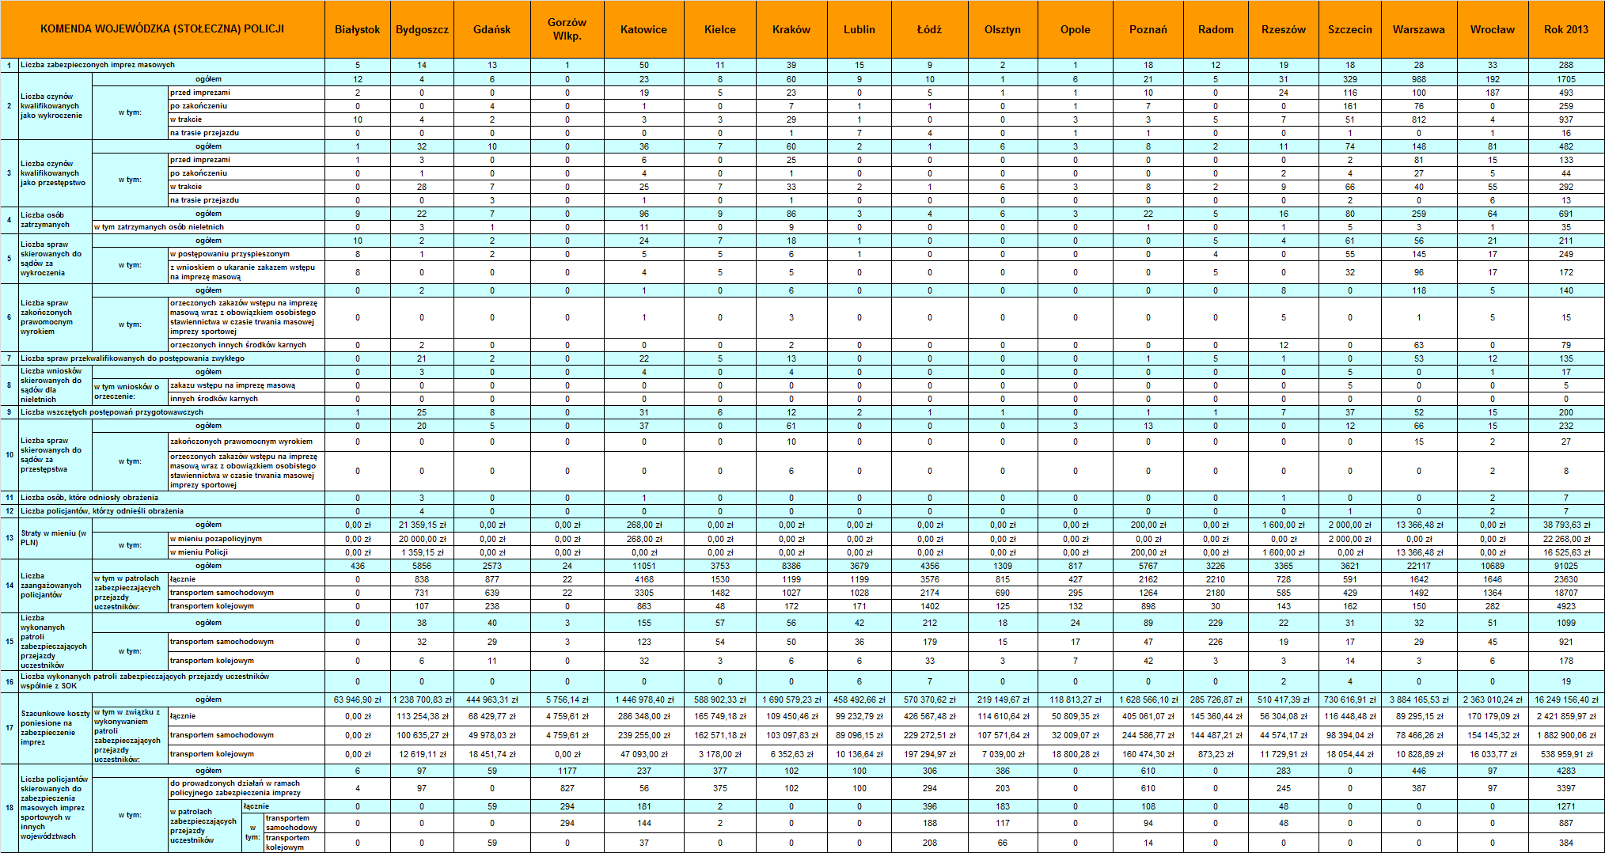
Task: Select total losses cell '38 793,63 zł'
Action: click(1566, 525)
